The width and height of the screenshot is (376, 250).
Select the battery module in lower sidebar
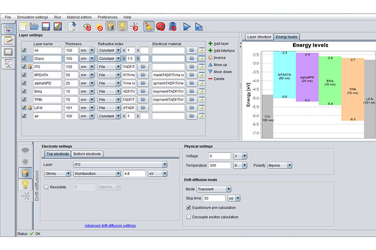click(25, 173)
